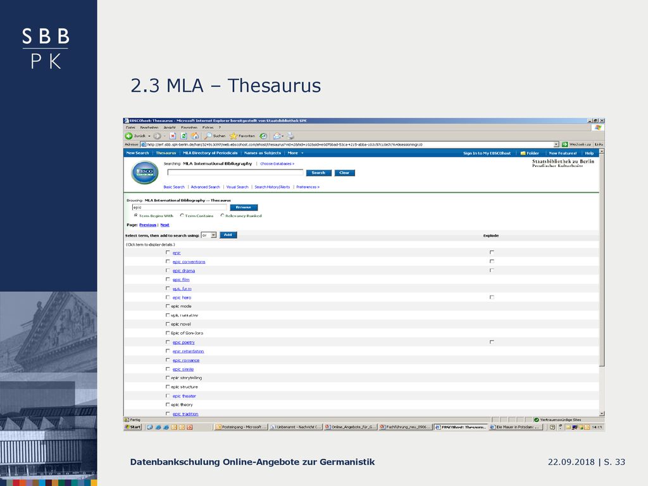
Task: Select the Relevancy Ranked radio
Action: [x=222, y=215]
